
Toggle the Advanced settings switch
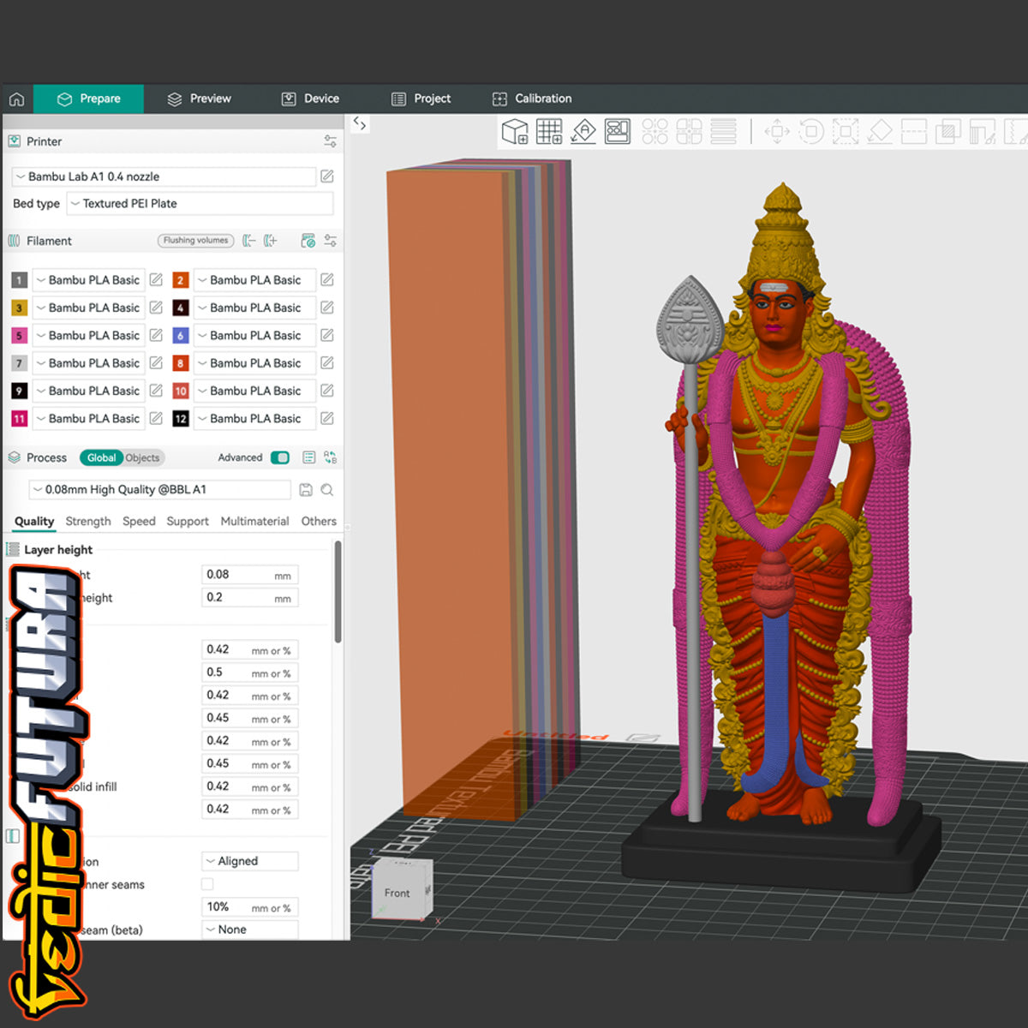coord(280,457)
